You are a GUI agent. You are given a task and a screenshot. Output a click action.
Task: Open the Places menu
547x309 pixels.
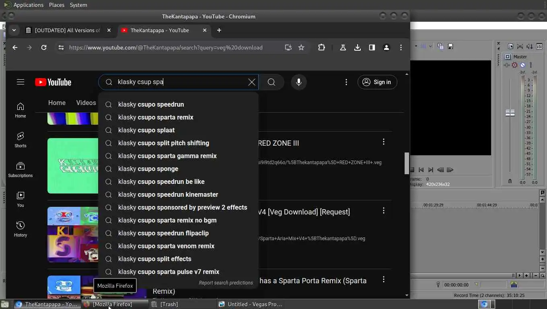coord(57,5)
